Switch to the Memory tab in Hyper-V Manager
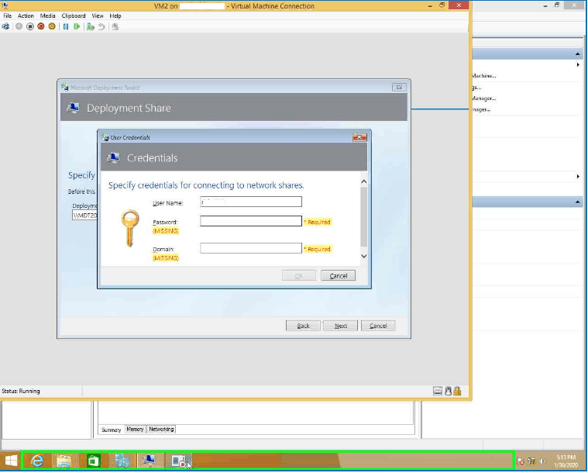The image size is (588, 473). pyautogui.click(x=135, y=429)
